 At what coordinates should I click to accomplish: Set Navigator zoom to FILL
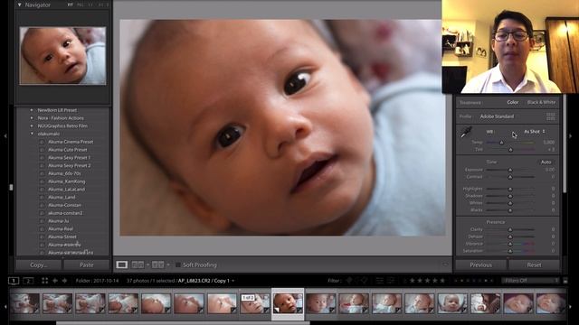[x=81, y=5]
